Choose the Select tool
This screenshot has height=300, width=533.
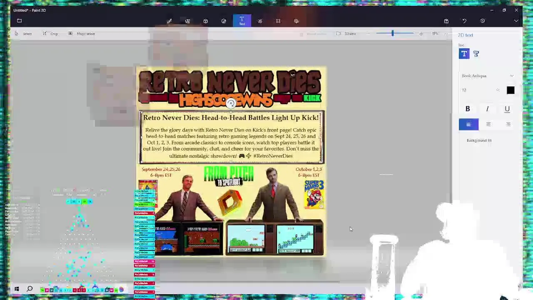coord(23,34)
